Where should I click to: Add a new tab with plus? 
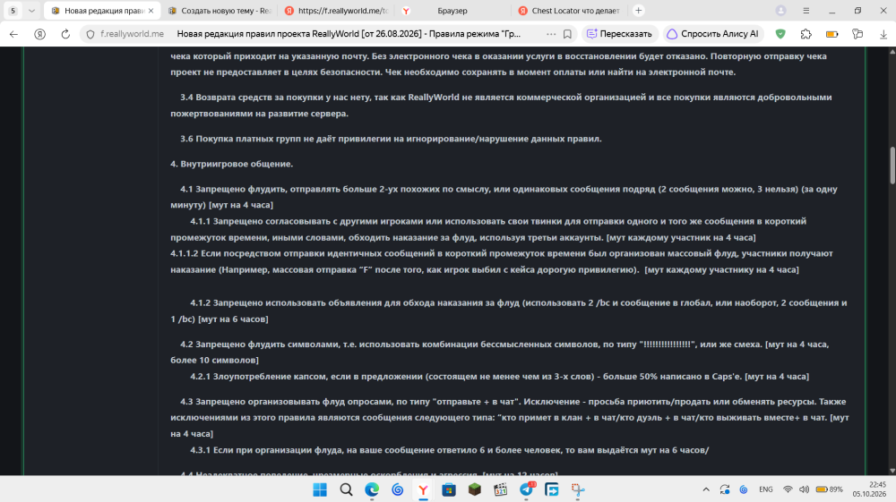coord(639,10)
